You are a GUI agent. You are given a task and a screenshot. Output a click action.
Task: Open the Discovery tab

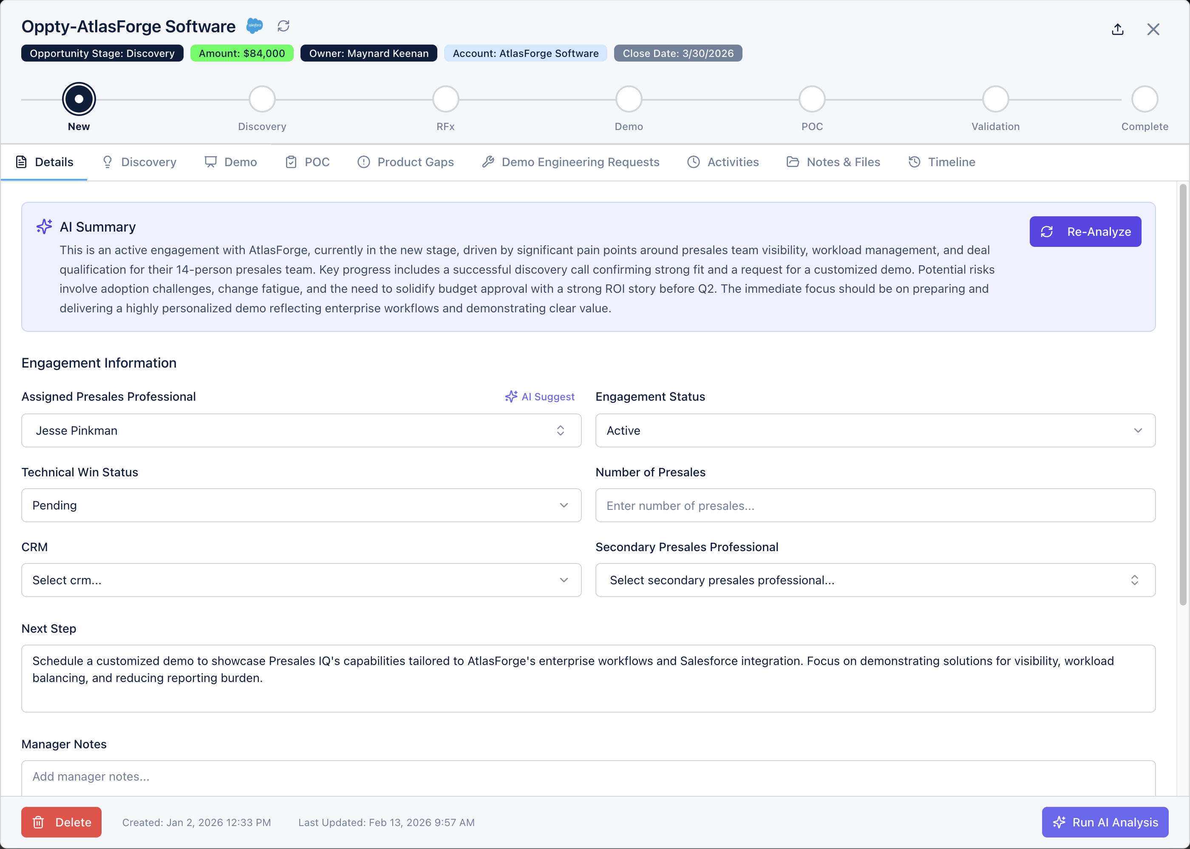(139, 162)
